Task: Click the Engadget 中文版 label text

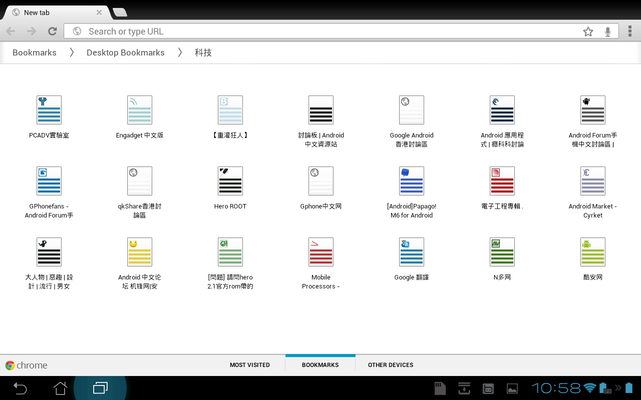Action: coord(140,135)
